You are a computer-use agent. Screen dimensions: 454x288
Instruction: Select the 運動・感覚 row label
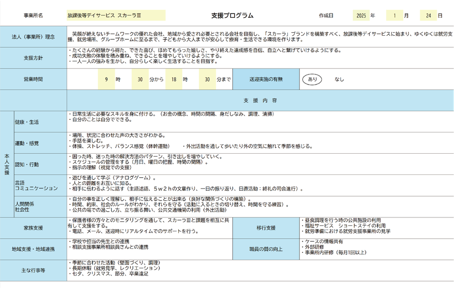click(41, 143)
